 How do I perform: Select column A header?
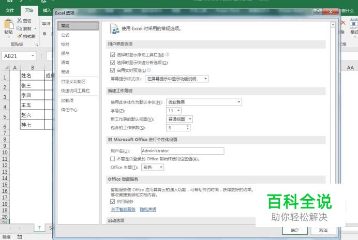[15, 68]
